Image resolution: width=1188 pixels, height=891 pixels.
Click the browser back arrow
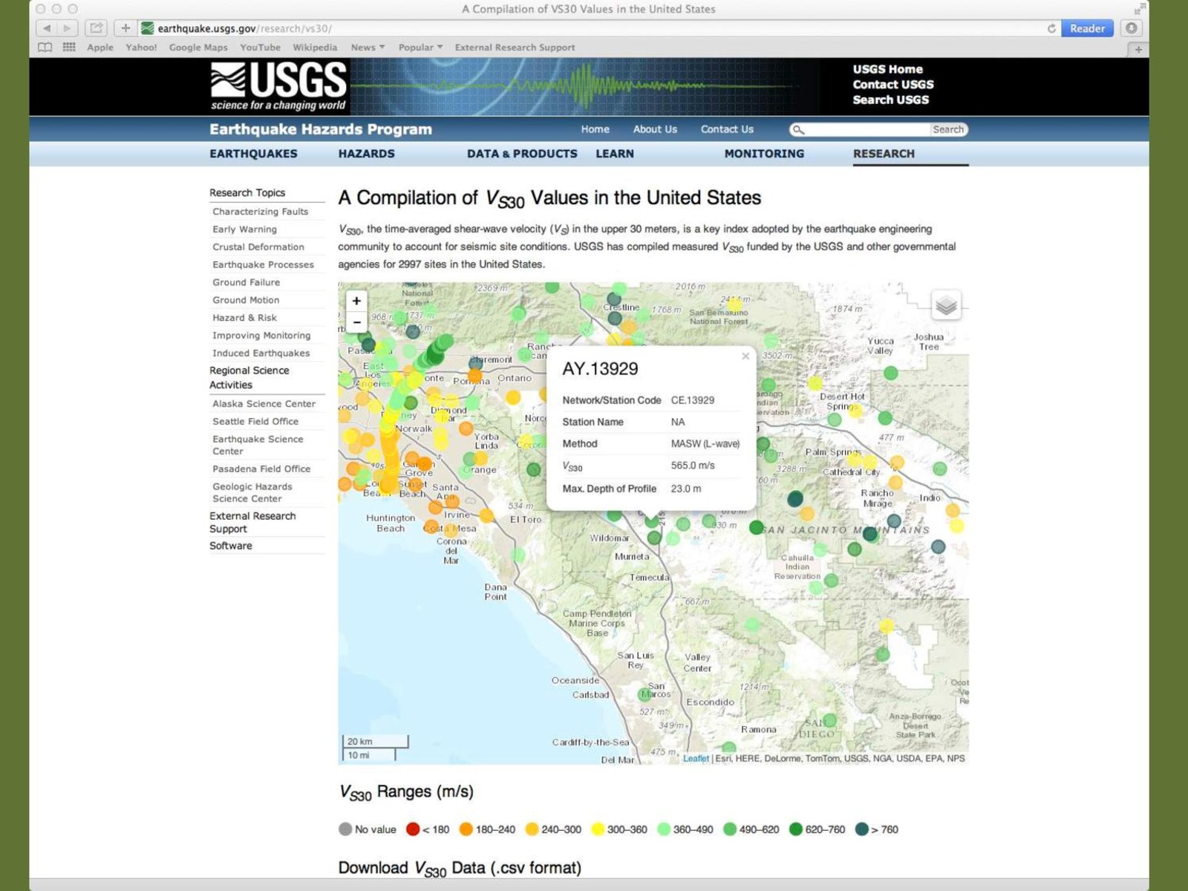tap(47, 28)
